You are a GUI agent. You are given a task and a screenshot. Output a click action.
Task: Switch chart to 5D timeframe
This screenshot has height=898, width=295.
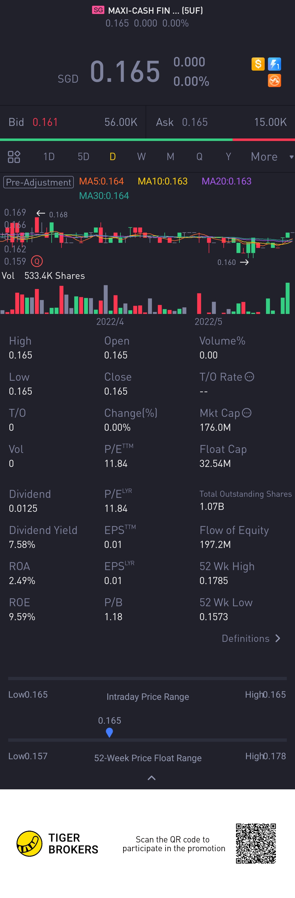click(84, 157)
